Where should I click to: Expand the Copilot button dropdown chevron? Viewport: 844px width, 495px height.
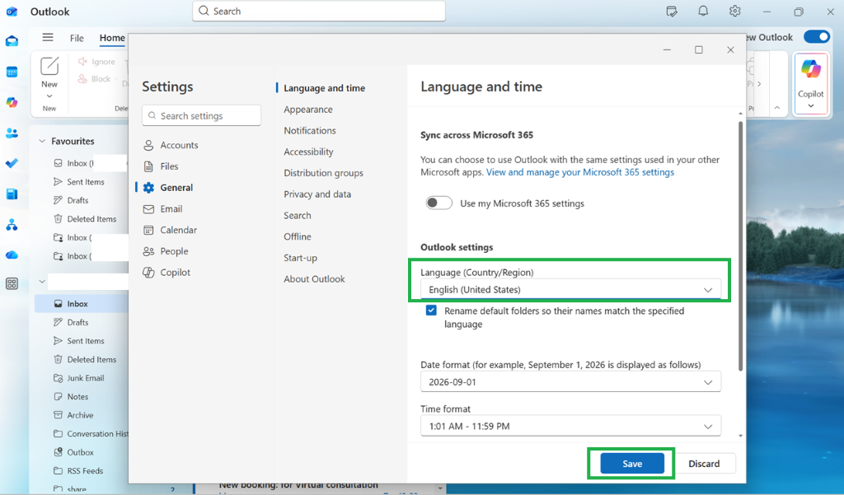coord(811,106)
